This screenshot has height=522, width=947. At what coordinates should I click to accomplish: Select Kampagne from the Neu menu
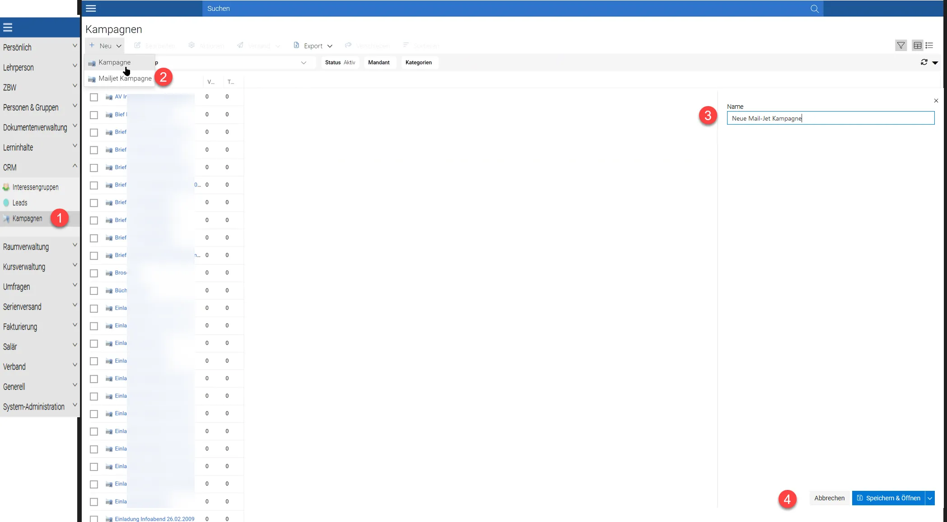[119, 62]
